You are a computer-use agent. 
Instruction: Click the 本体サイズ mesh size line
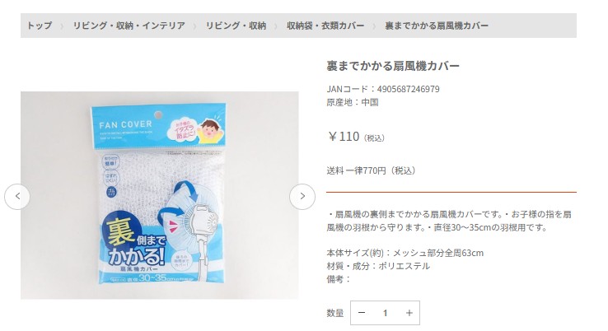[x=405, y=253]
